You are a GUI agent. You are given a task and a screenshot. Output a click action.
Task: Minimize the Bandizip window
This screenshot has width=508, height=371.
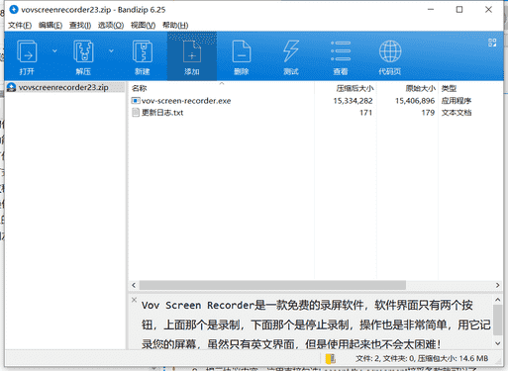[x=431, y=10]
